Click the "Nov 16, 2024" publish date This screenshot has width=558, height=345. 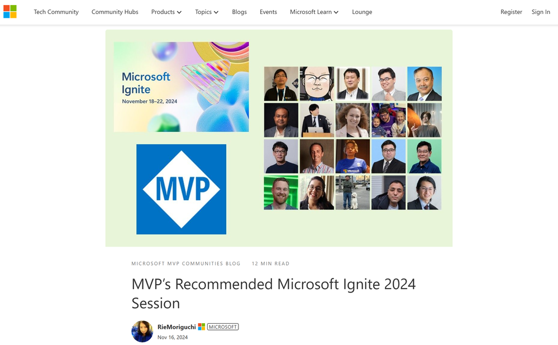point(173,337)
